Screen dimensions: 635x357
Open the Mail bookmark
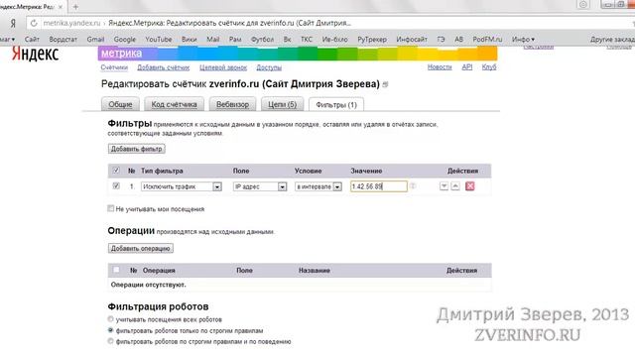213,40
